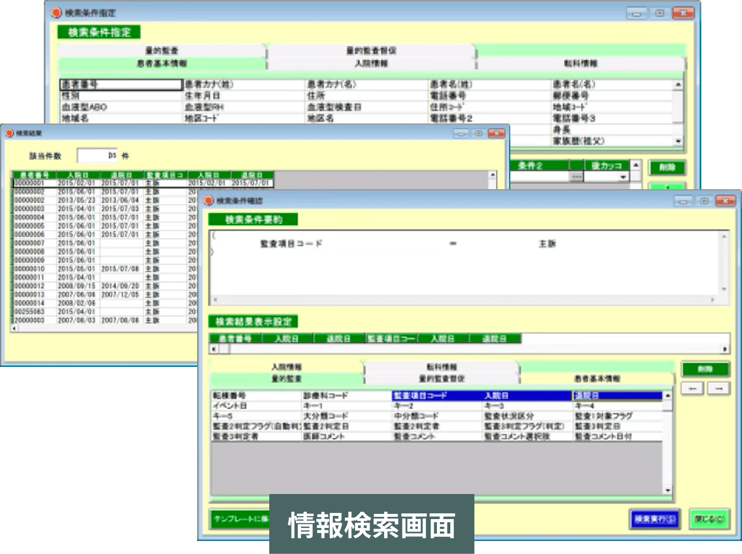
Task: Click inside the 該当件数 input field
Action: [x=97, y=155]
